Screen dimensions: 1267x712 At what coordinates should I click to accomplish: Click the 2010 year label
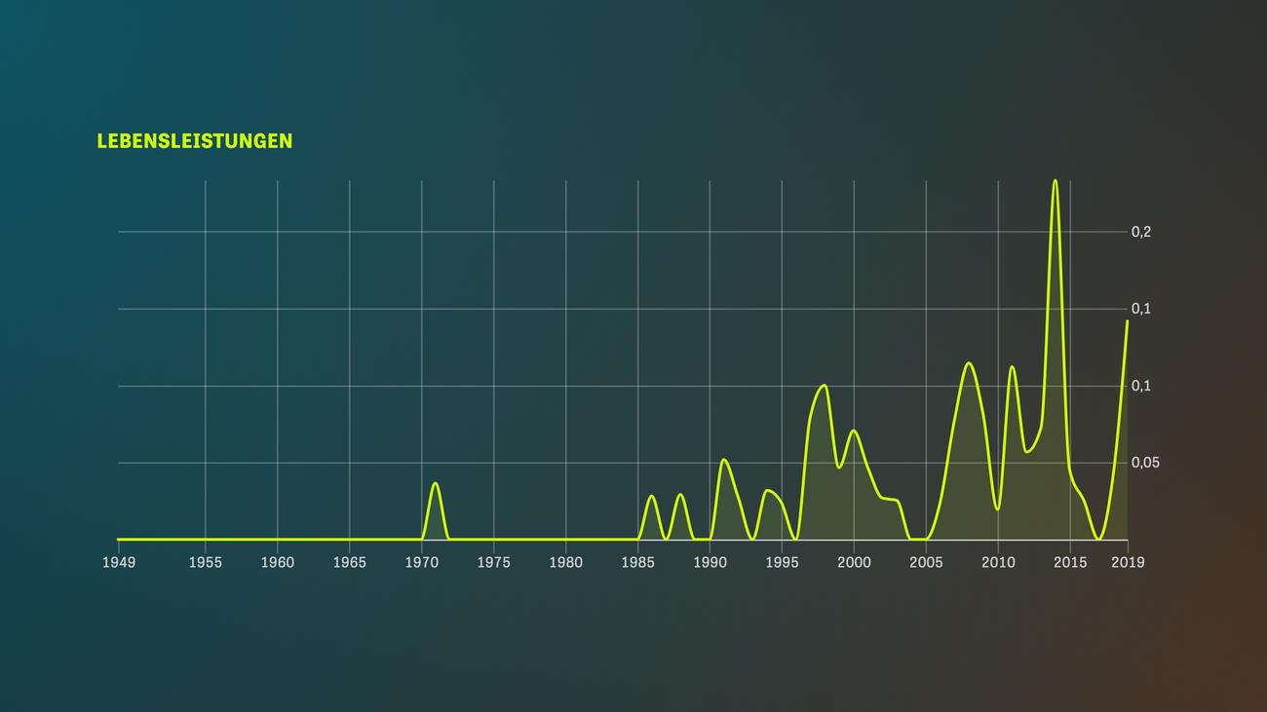click(x=997, y=563)
